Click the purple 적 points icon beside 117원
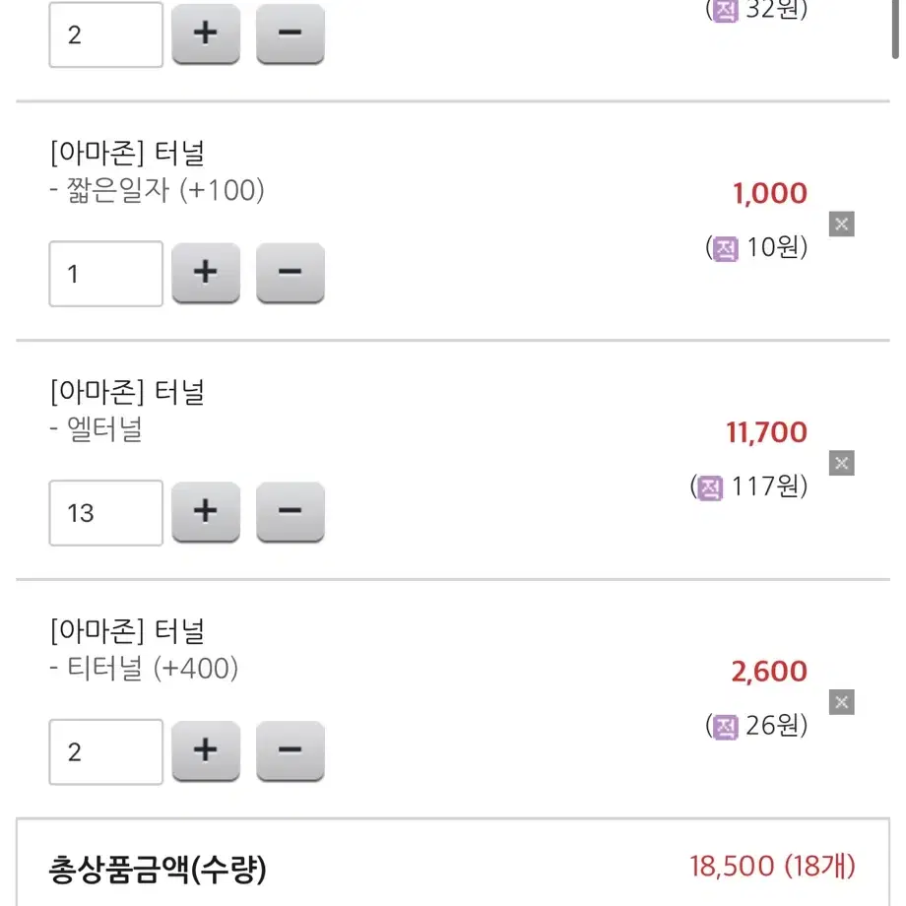The image size is (906, 906). coord(710,488)
